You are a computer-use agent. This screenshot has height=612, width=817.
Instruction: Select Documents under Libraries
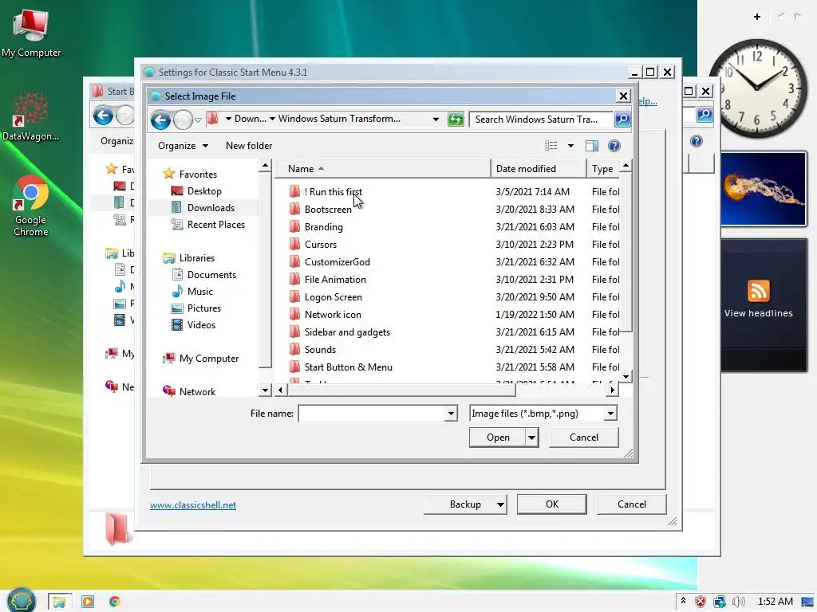pyautogui.click(x=211, y=274)
